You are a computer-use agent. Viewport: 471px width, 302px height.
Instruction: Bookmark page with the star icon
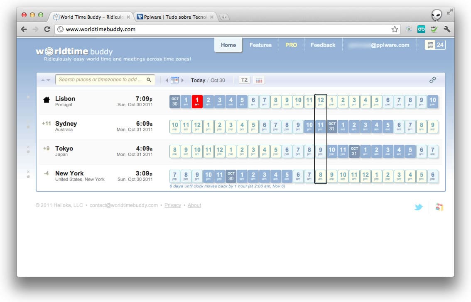(x=395, y=29)
